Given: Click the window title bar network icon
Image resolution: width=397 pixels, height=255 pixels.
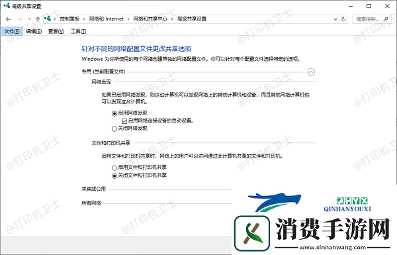Looking at the screenshot, I should 7,5.
